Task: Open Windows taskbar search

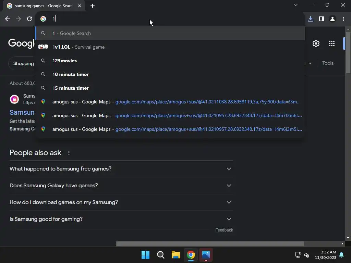Action: coord(160,255)
